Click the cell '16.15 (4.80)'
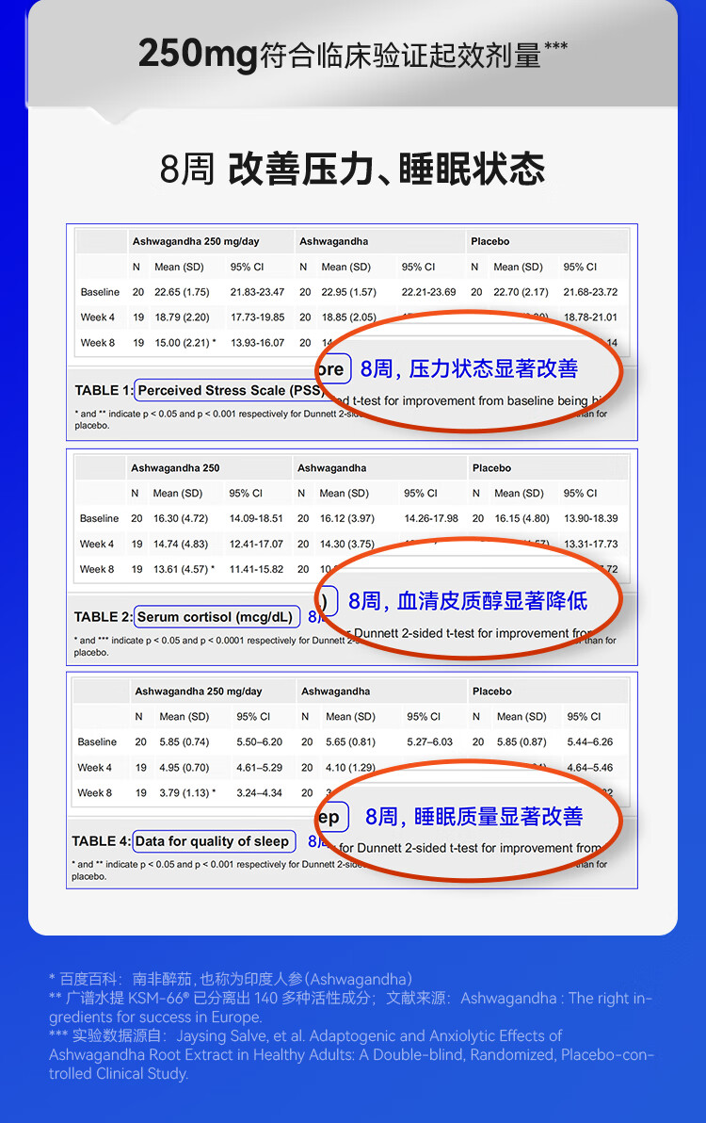706x1123 pixels. tap(522, 518)
